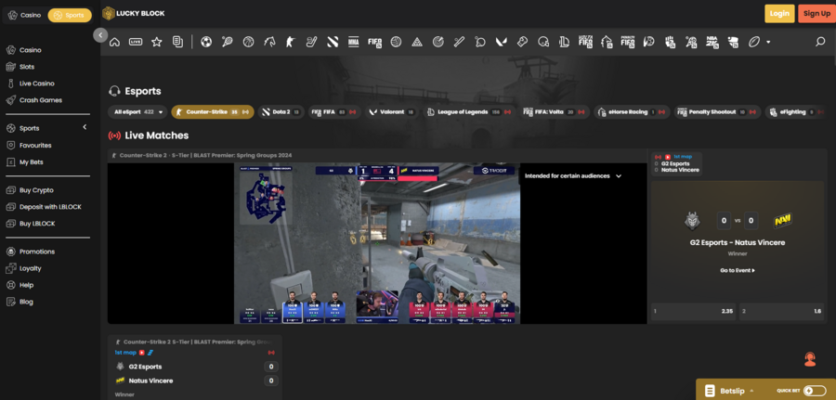Open Promotions in sidebar
The width and height of the screenshot is (836, 400).
point(37,252)
